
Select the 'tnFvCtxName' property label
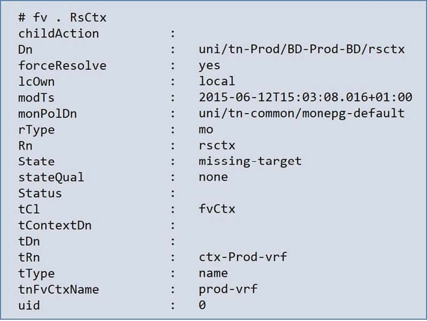point(58,289)
